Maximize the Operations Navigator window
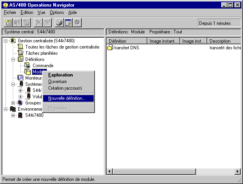Screen dimensions: 243x184 (231, 5)
